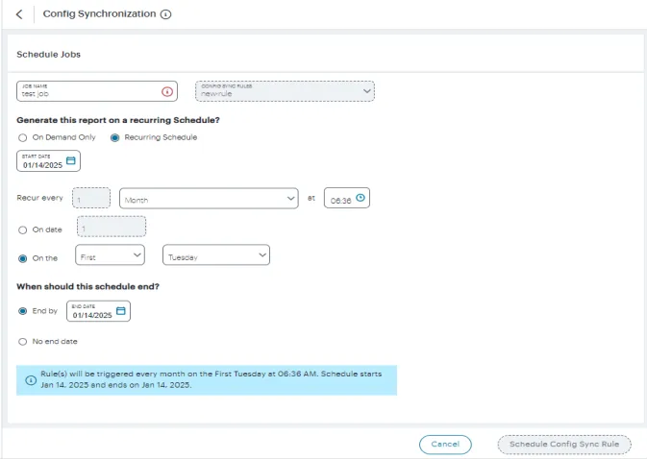The width and height of the screenshot is (647, 459).
Task: Open calendar picker for Start Date
Action: (x=71, y=160)
